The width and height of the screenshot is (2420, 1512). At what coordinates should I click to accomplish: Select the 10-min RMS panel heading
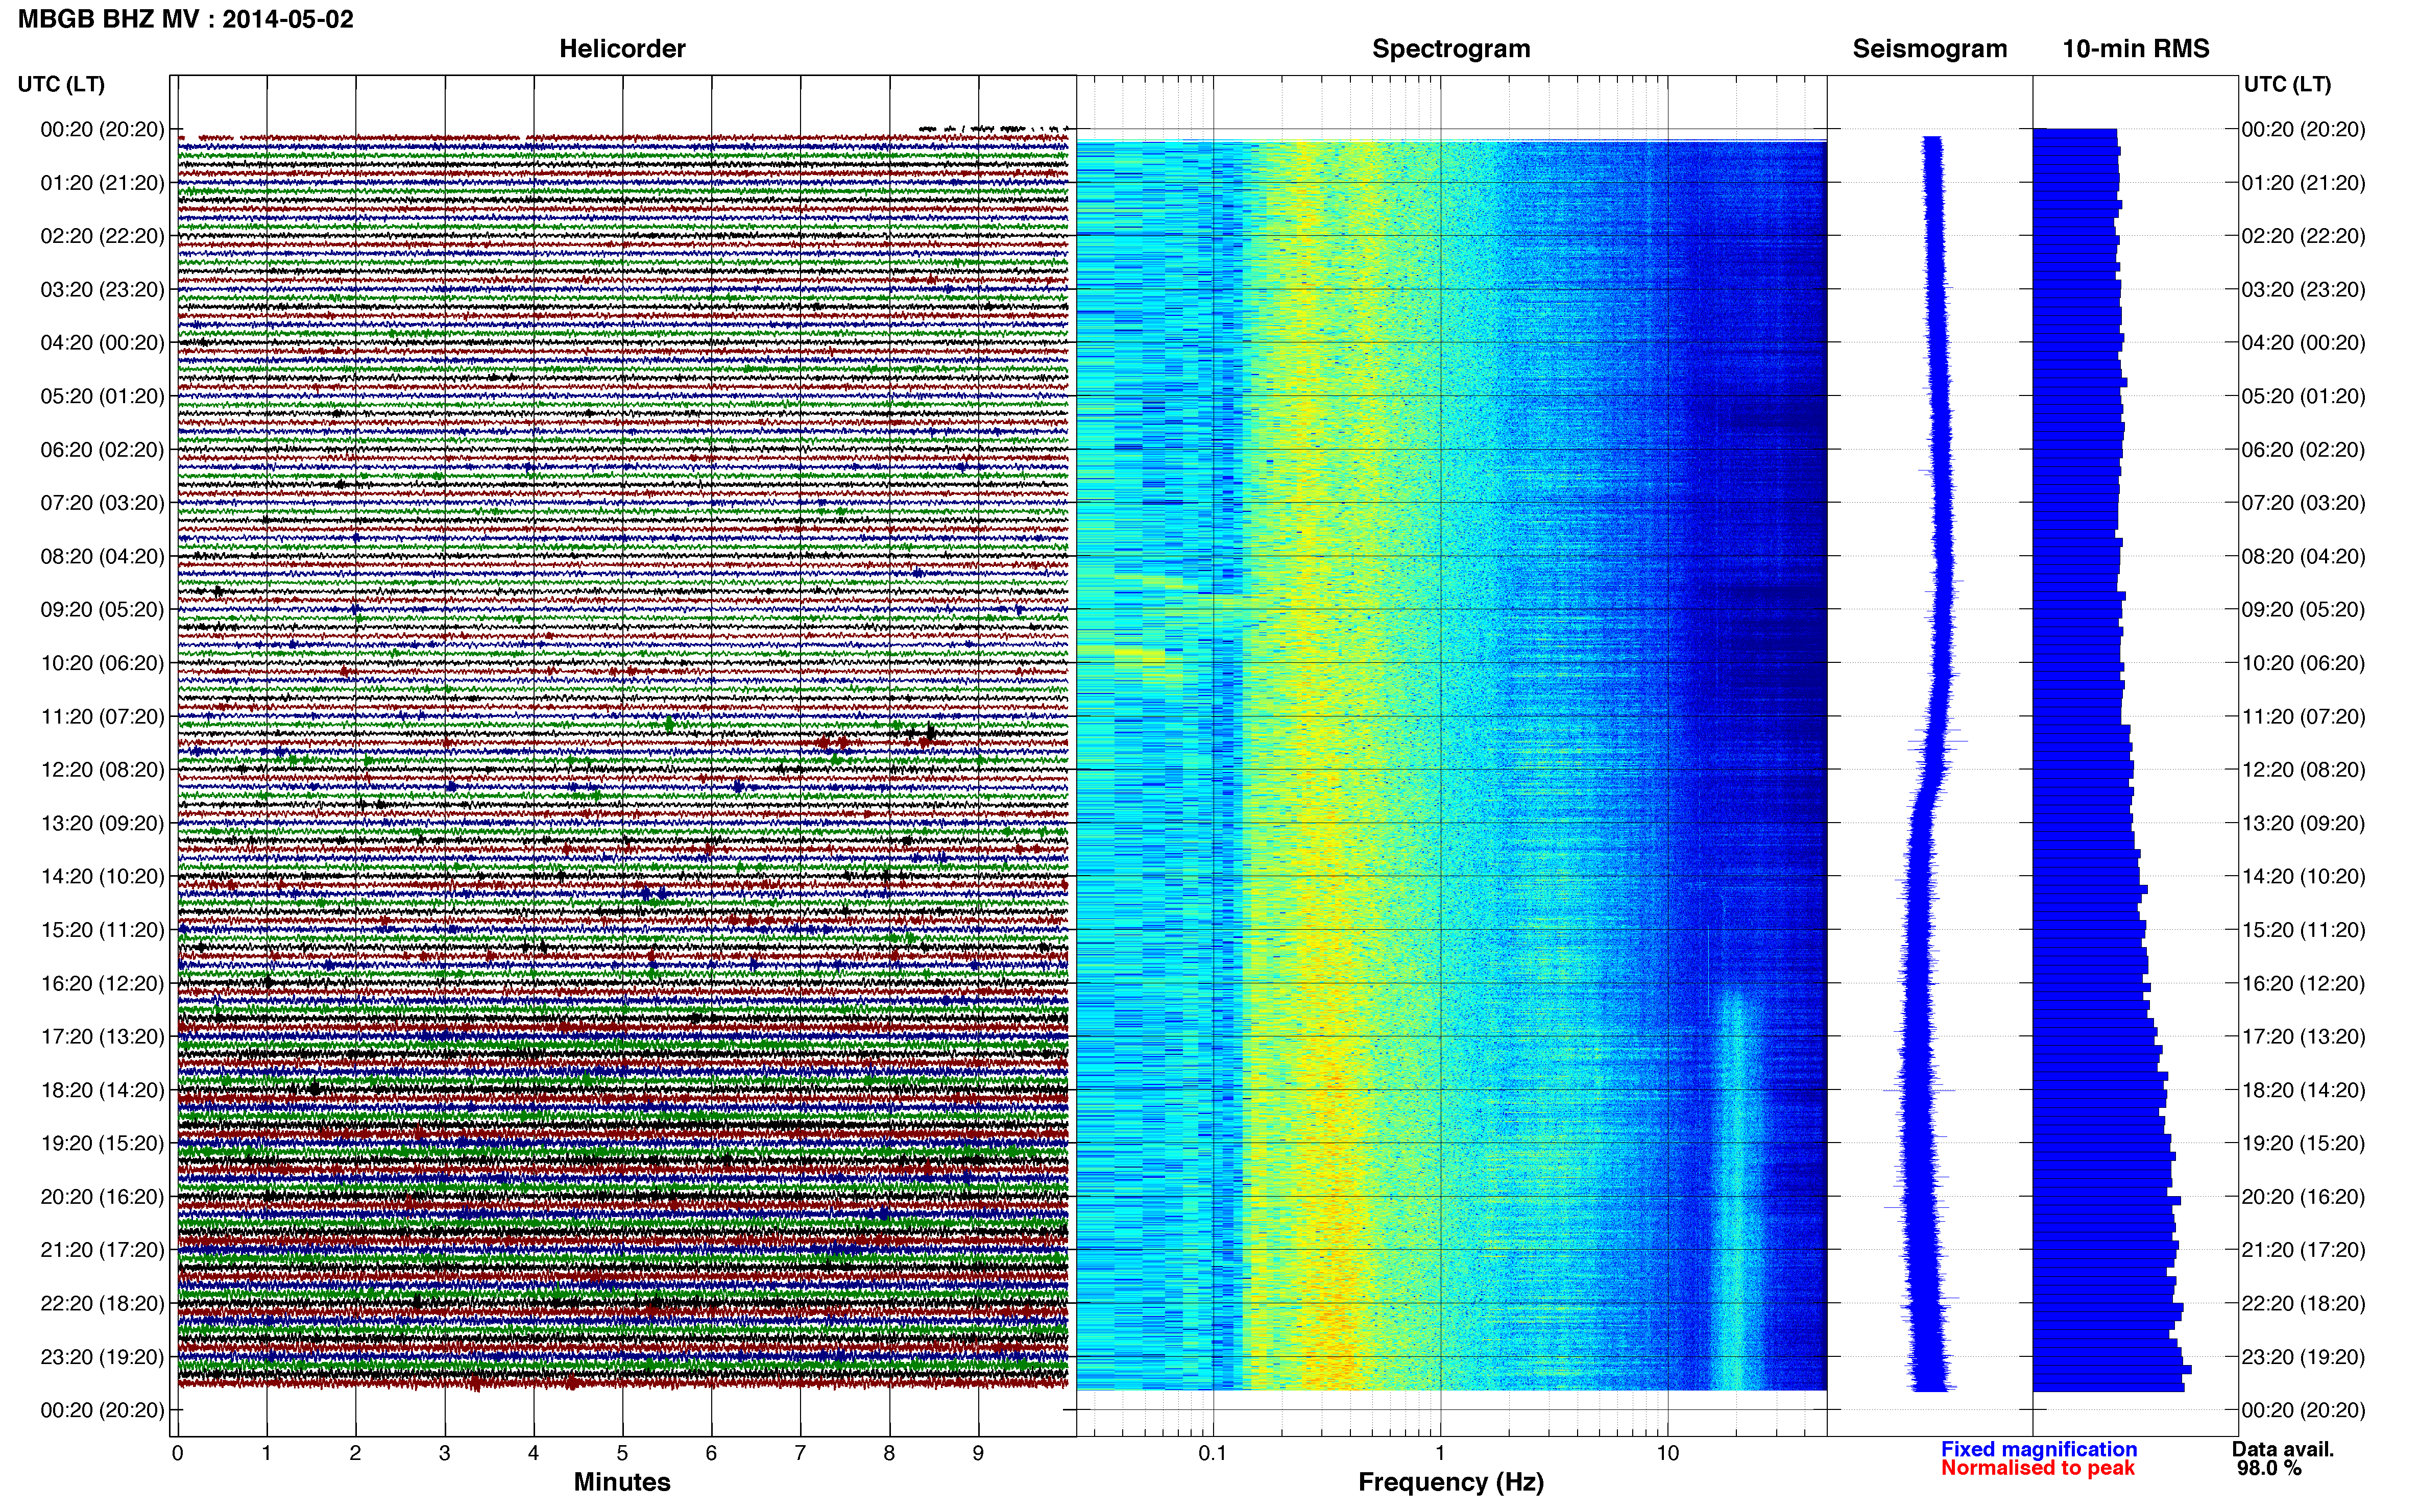tap(2135, 49)
